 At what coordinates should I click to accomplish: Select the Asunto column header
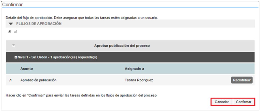click(27, 69)
